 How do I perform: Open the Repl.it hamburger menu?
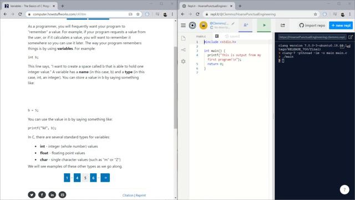[183, 26]
